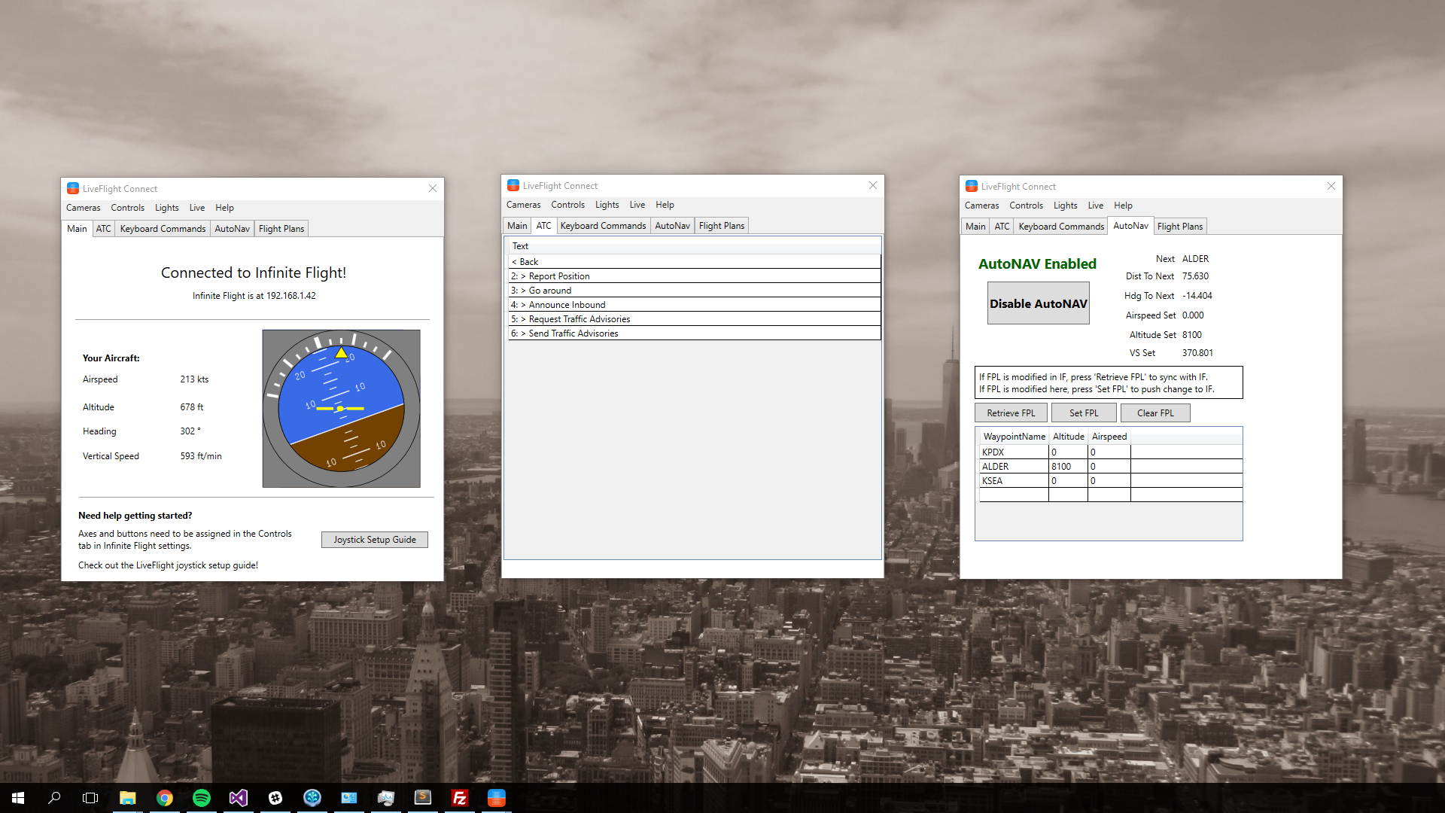The height and width of the screenshot is (813, 1445).
Task: Open Windows Task View
Action: [x=90, y=798]
